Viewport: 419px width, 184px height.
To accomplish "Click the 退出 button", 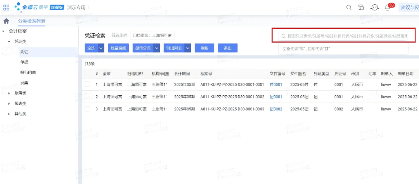I will tap(228, 48).
